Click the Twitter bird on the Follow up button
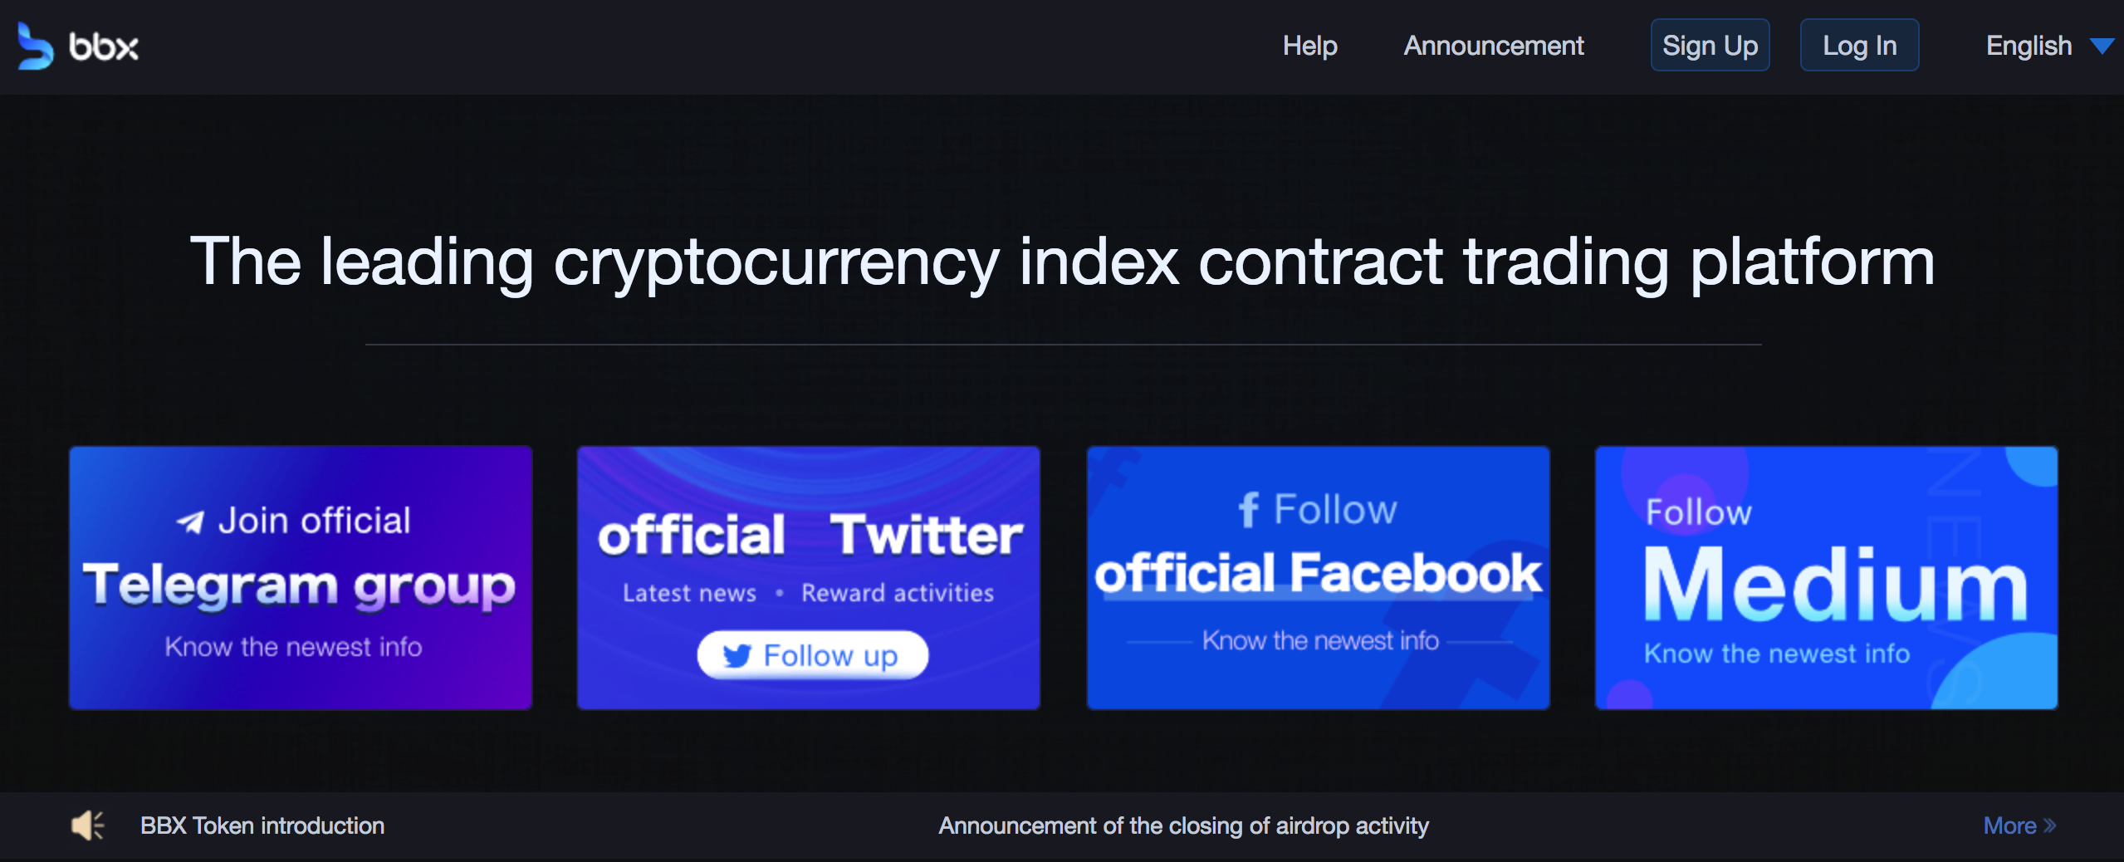The width and height of the screenshot is (2124, 862). [x=737, y=655]
